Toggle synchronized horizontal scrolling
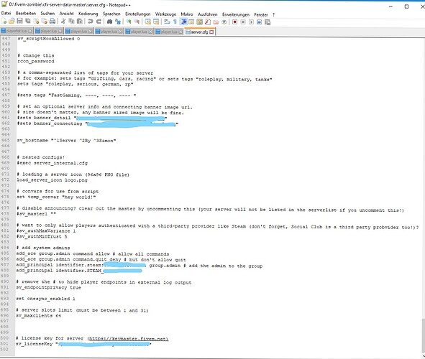The width and height of the screenshot is (425, 359). click(156, 22)
